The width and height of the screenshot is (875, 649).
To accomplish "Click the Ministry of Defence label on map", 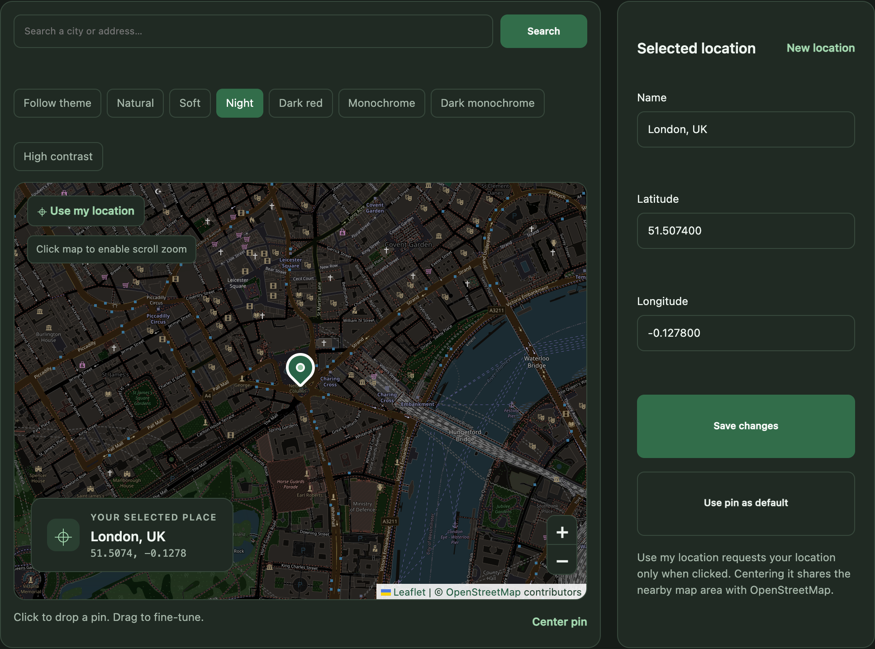I will (362, 506).
